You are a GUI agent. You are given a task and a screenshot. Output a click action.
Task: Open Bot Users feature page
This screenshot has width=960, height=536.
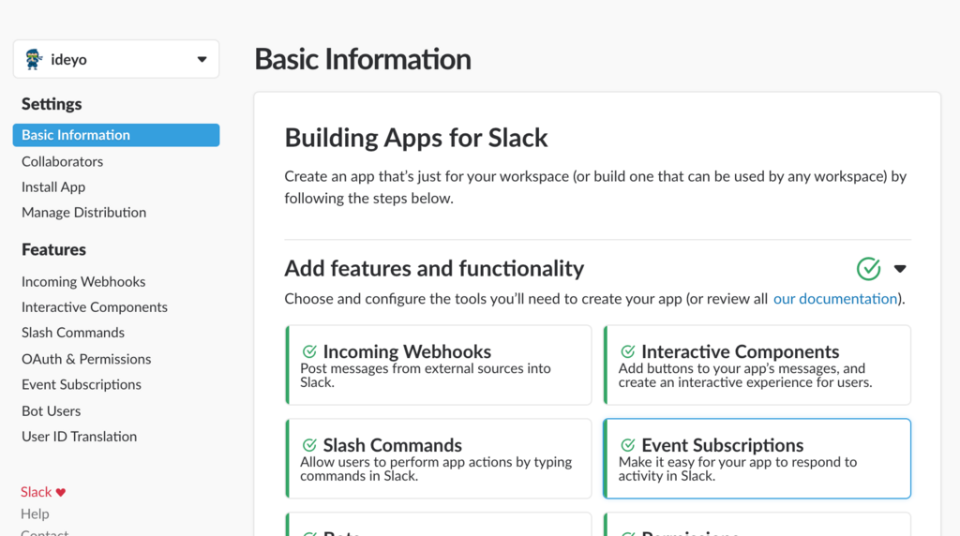(x=51, y=411)
